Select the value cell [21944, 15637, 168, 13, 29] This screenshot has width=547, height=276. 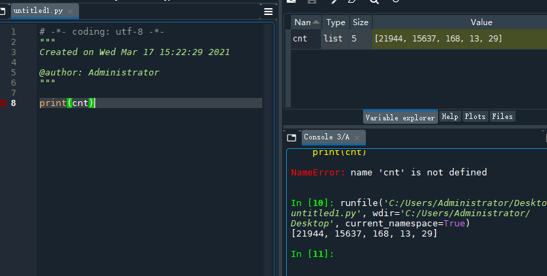click(x=459, y=39)
